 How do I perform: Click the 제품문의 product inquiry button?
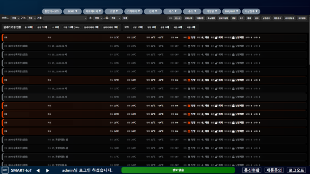coord(274,170)
